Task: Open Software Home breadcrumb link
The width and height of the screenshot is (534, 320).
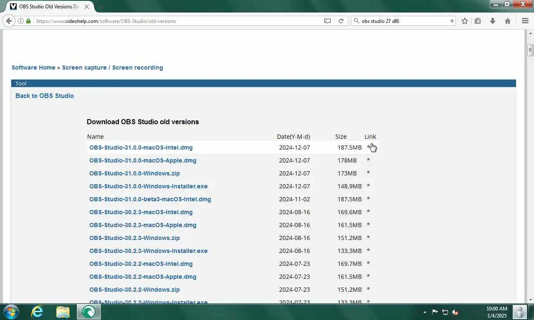Action: click(x=33, y=67)
